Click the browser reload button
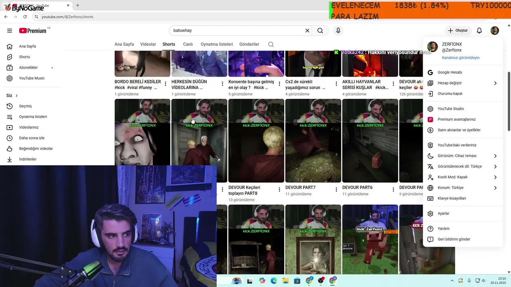This screenshot has height=287, width=511. coord(25,17)
